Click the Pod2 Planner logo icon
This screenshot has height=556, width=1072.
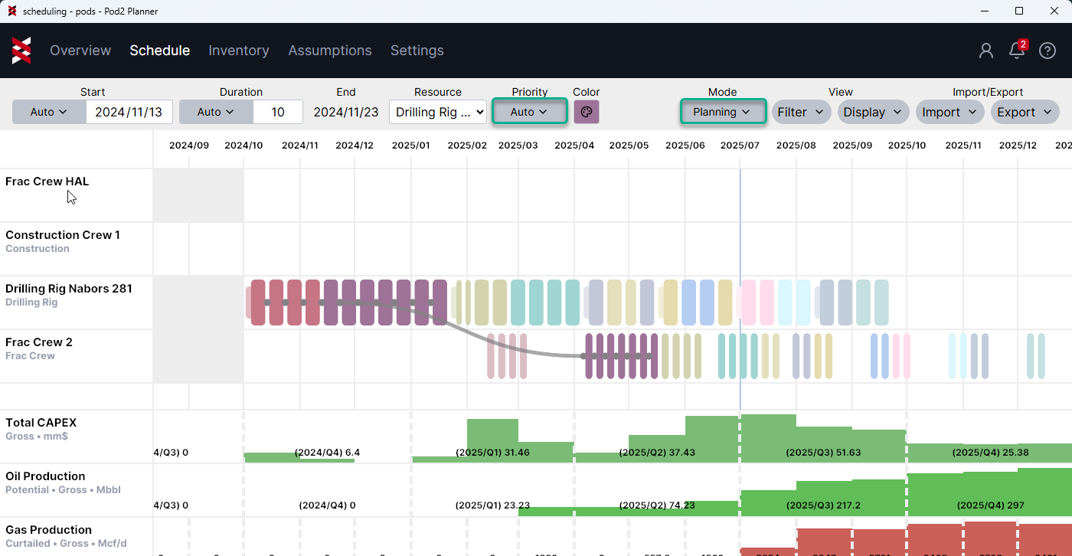pyautogui.click(x=21, y=51)
